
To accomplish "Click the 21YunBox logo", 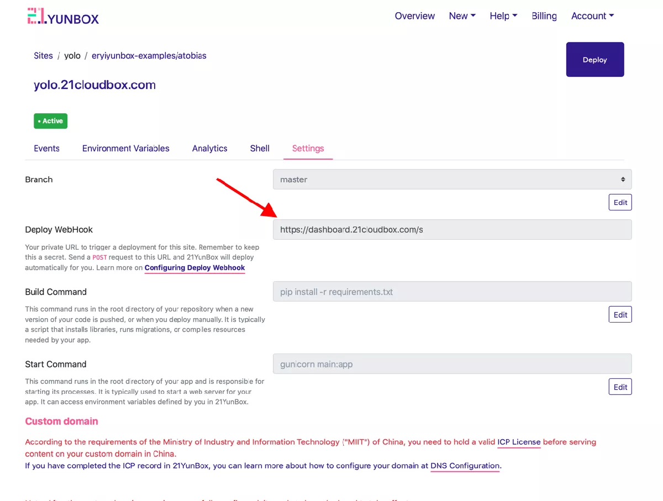I will [63, 17].
